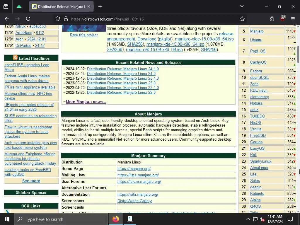View site security via the padlock icon

click(66, 19)
